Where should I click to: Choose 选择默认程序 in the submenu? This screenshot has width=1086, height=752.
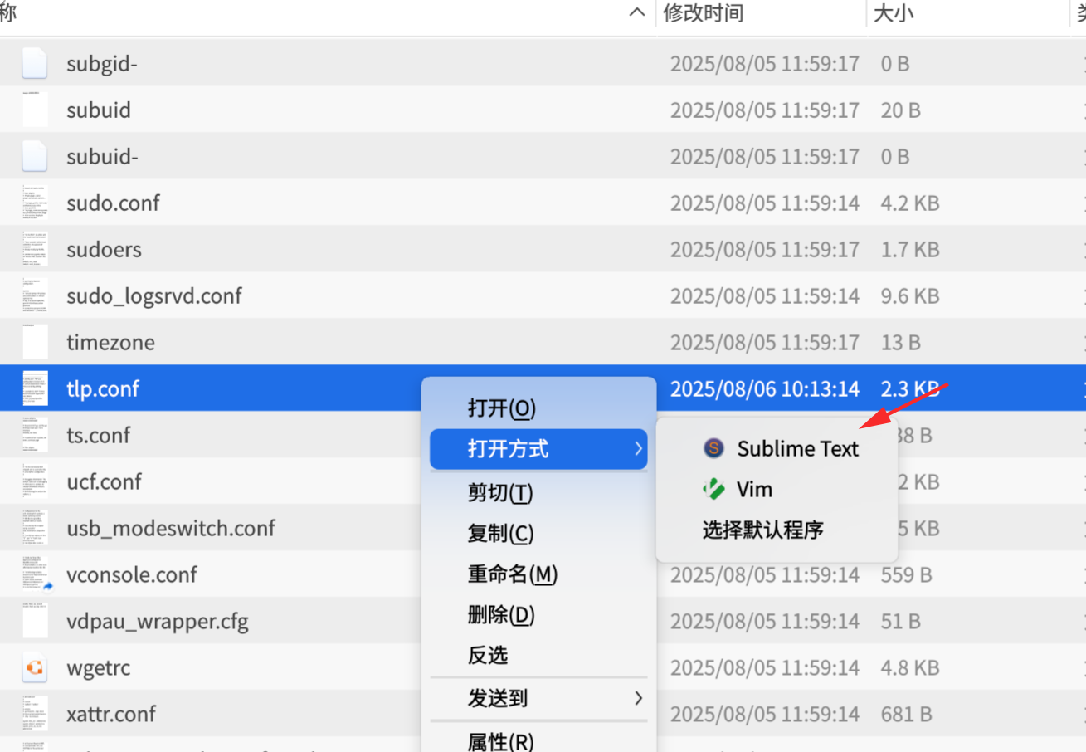coord(762,530)
